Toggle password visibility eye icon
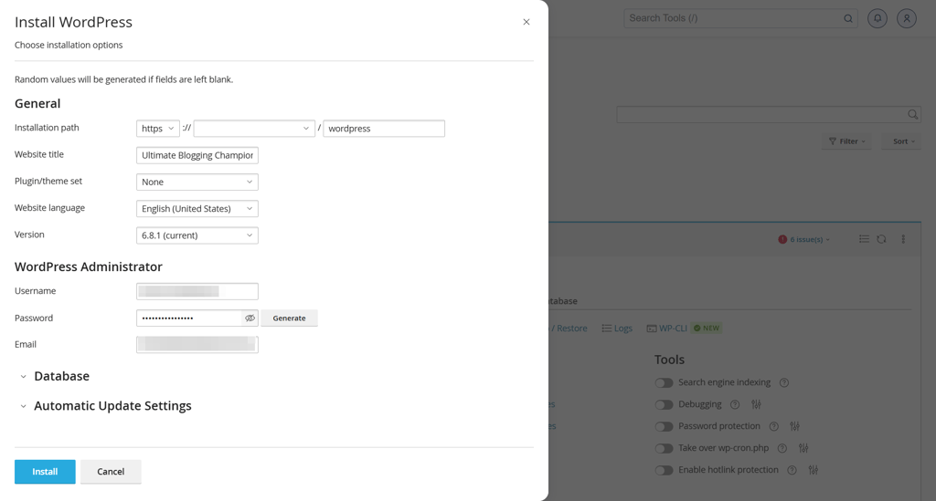936x501 pixels. 250,318
